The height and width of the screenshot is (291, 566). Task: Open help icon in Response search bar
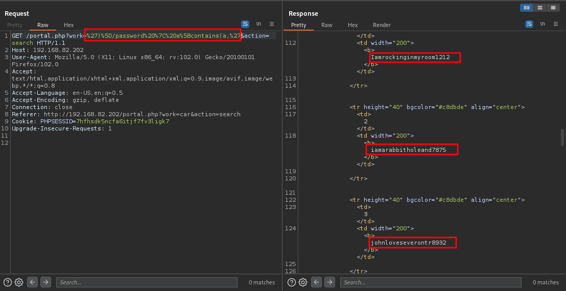pyautogui.click(x=291, y=282)
